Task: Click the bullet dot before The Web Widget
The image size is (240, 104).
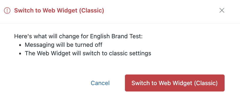Action: pos(20,54)
